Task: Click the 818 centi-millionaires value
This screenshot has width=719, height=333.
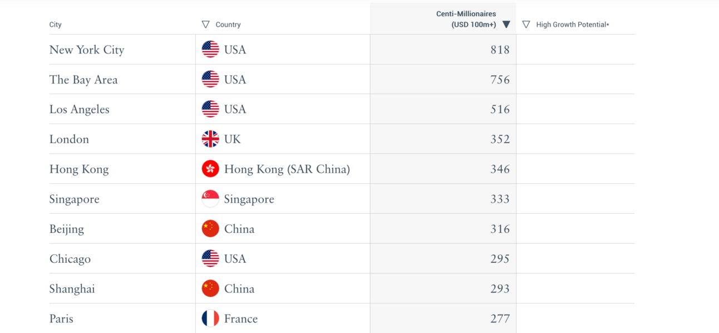Action: (500, 50)
